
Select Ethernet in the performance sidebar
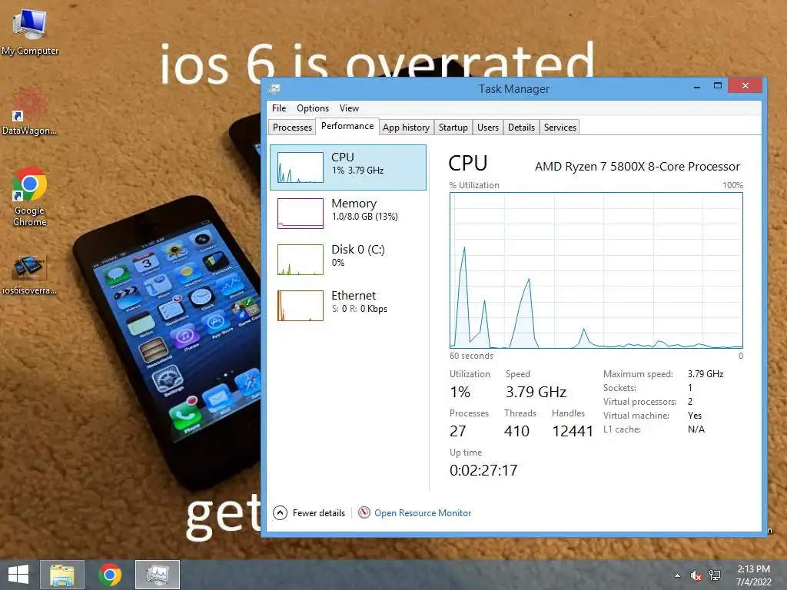pos(348,306)
